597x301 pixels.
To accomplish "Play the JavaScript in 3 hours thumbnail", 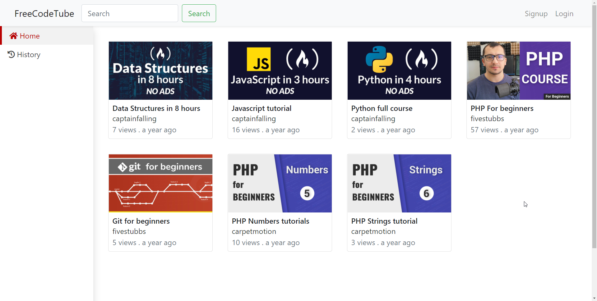I will (x=280, y=71).
